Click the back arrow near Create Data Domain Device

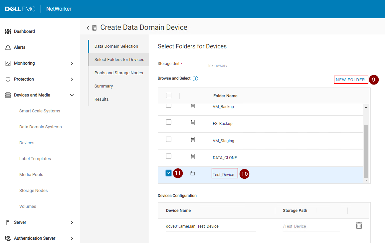pyautogui.click(x=88, y=28)
